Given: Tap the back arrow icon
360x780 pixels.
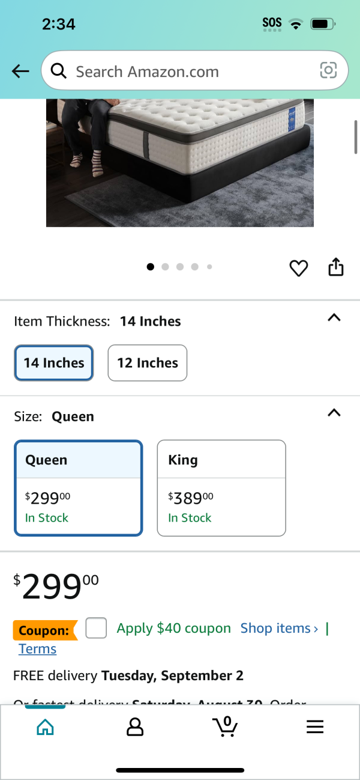Looking at the screenshot, I should pos(20,72).
